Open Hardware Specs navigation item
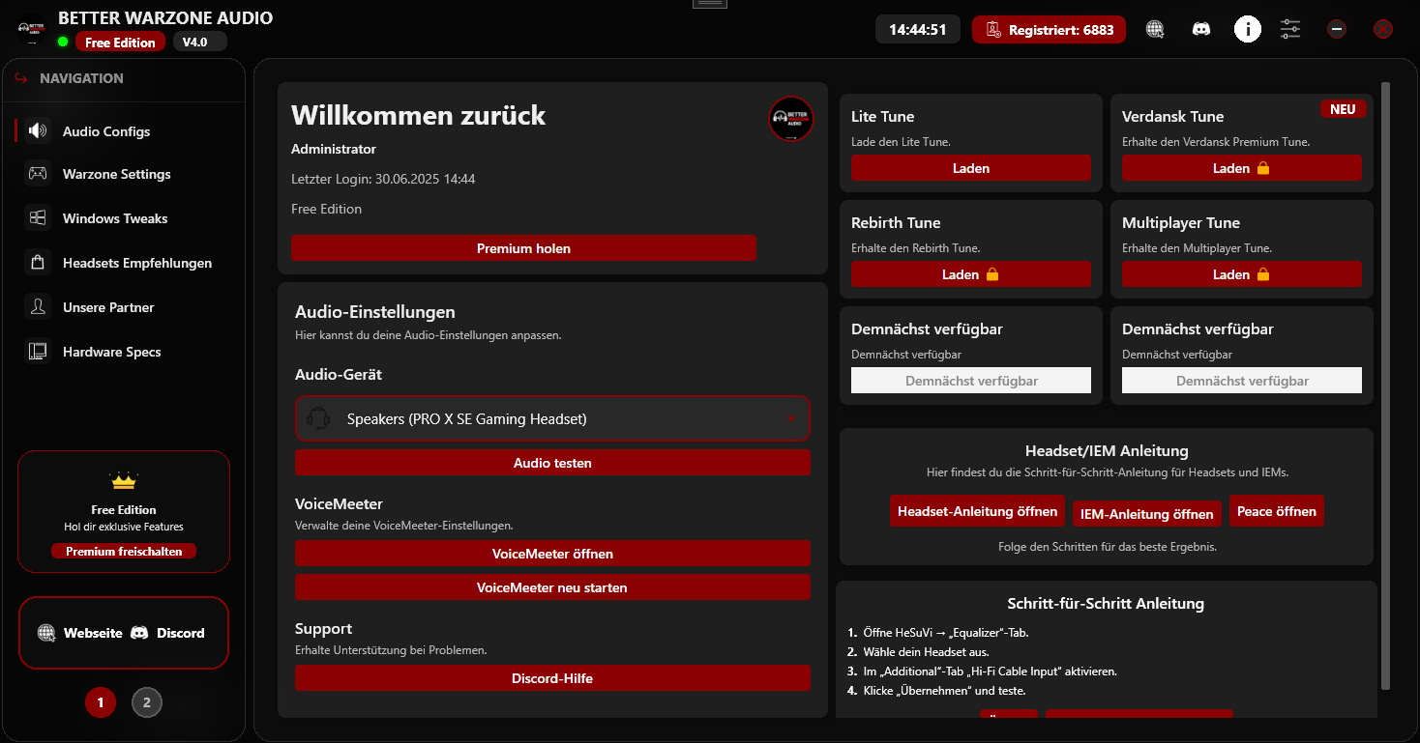Viewport: 1420px width, 743px height. (x=124, y=352)
